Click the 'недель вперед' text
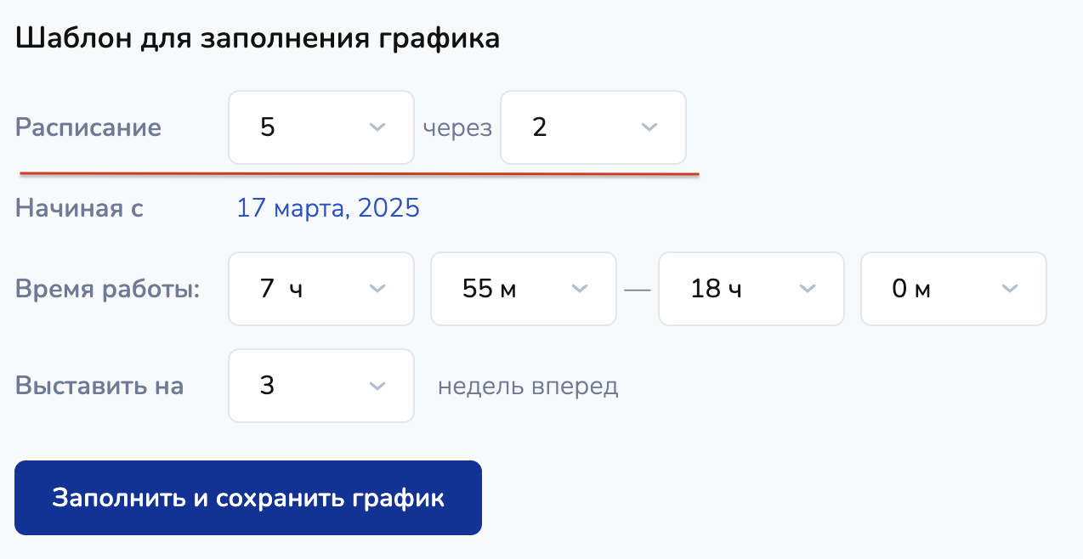The width and height of the screenshot is (1083, 559). pos(528,387)
